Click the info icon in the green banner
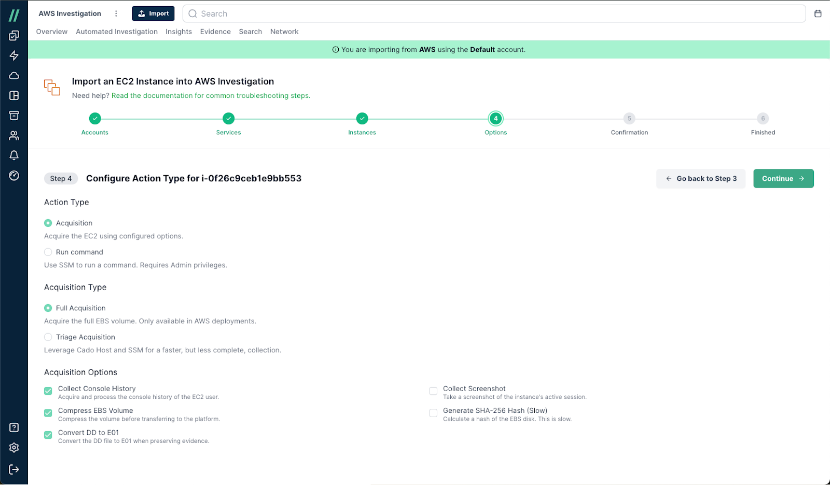This screenshot has width=830, height=485. click(x=336, y=50)
